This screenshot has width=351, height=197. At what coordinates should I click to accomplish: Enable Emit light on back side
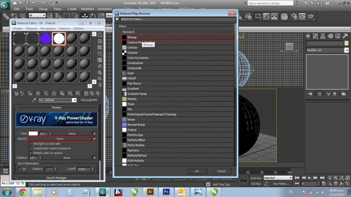(x=31, y=144)
